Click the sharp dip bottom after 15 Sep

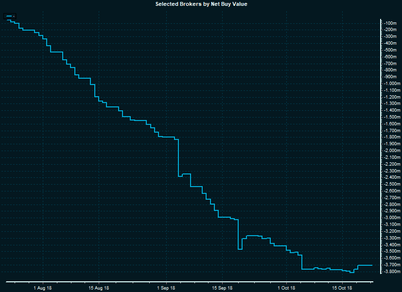(x=240, y=249)
